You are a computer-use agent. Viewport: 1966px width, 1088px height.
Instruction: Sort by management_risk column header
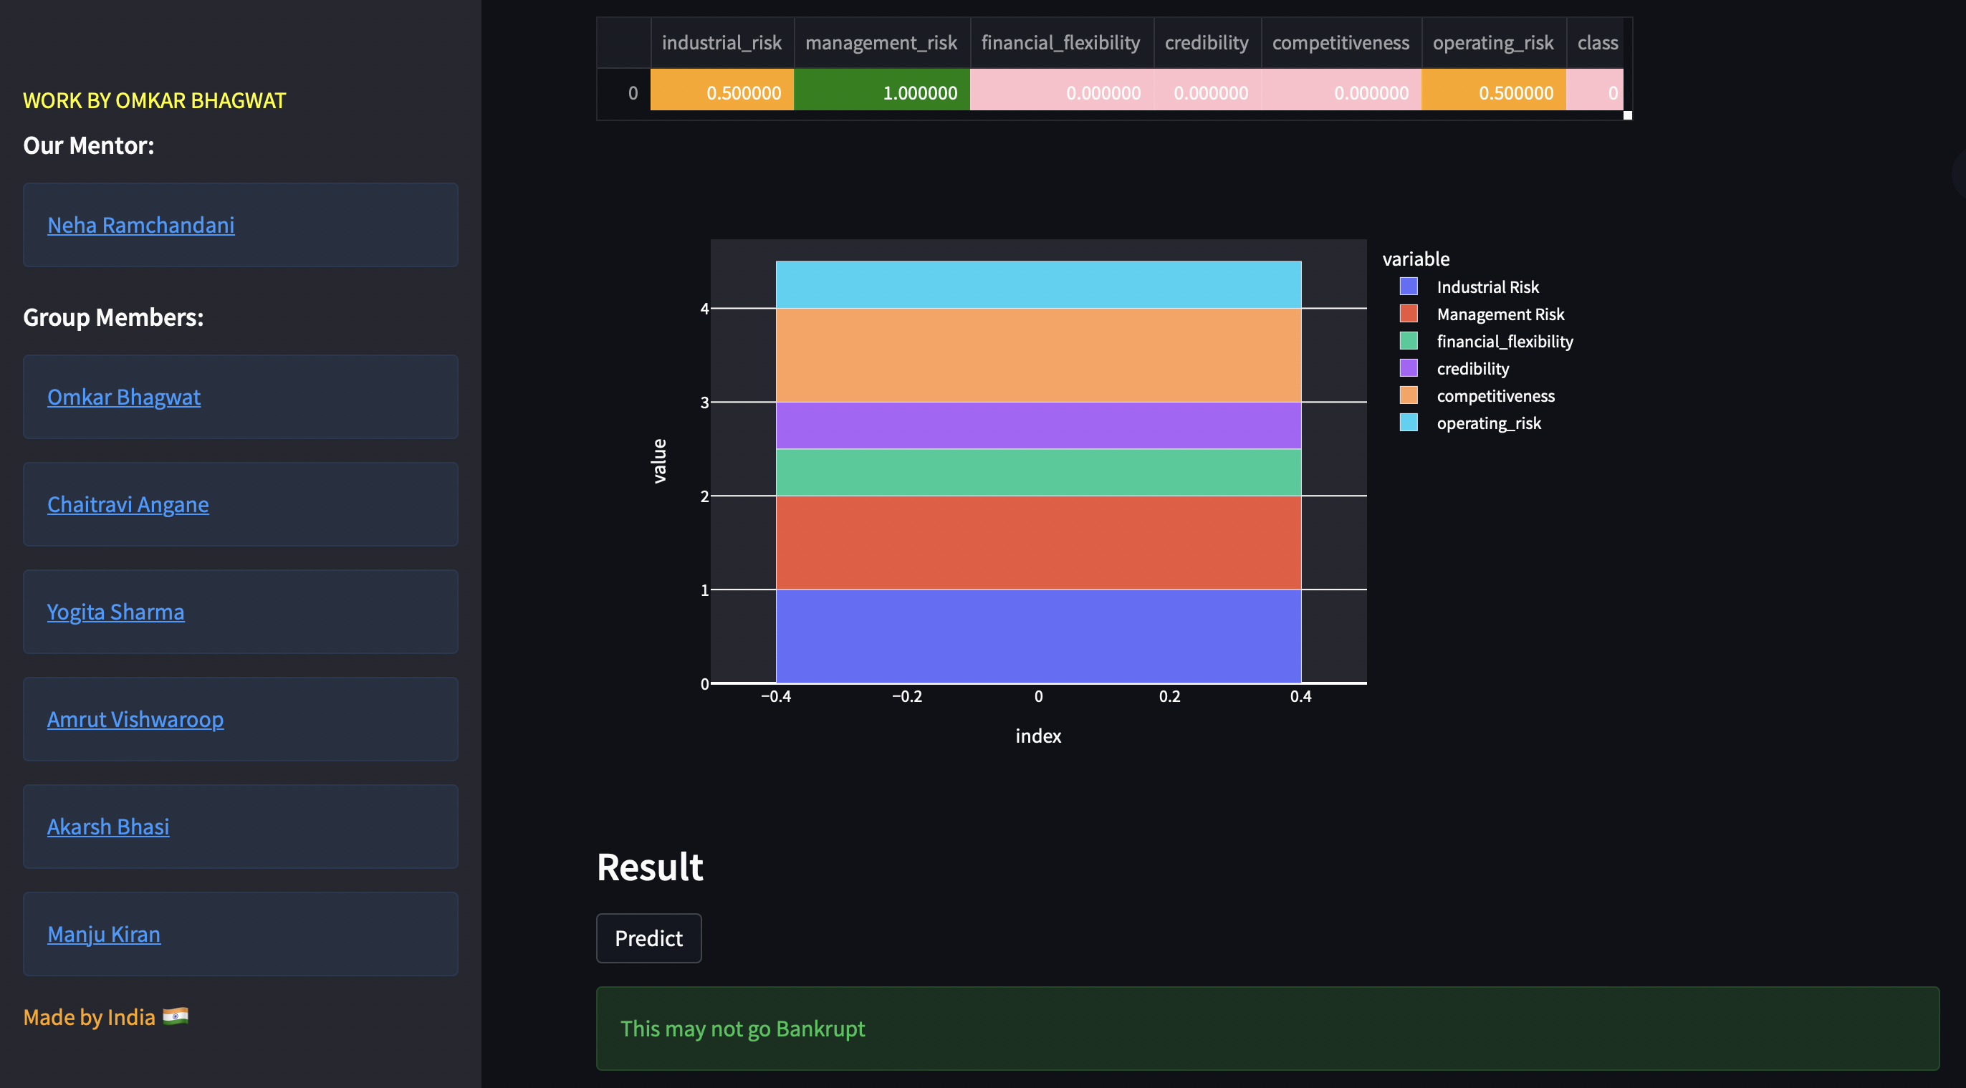(881, 43)
